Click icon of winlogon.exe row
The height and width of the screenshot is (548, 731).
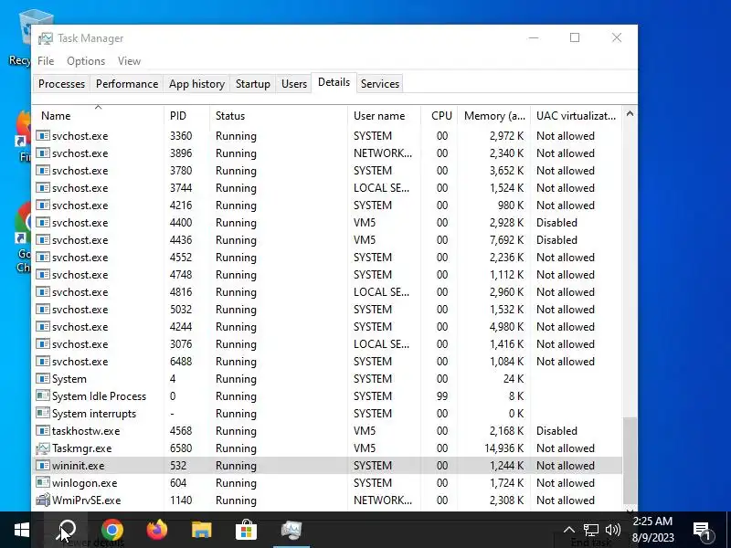42,483
